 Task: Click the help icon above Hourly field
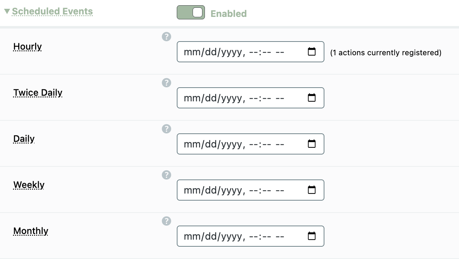pyautogui.click(x=166, y=37)
